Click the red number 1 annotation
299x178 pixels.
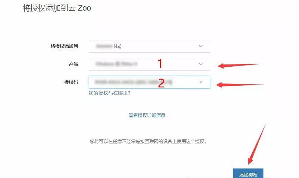pyautogui.click(x=160, y=63)
